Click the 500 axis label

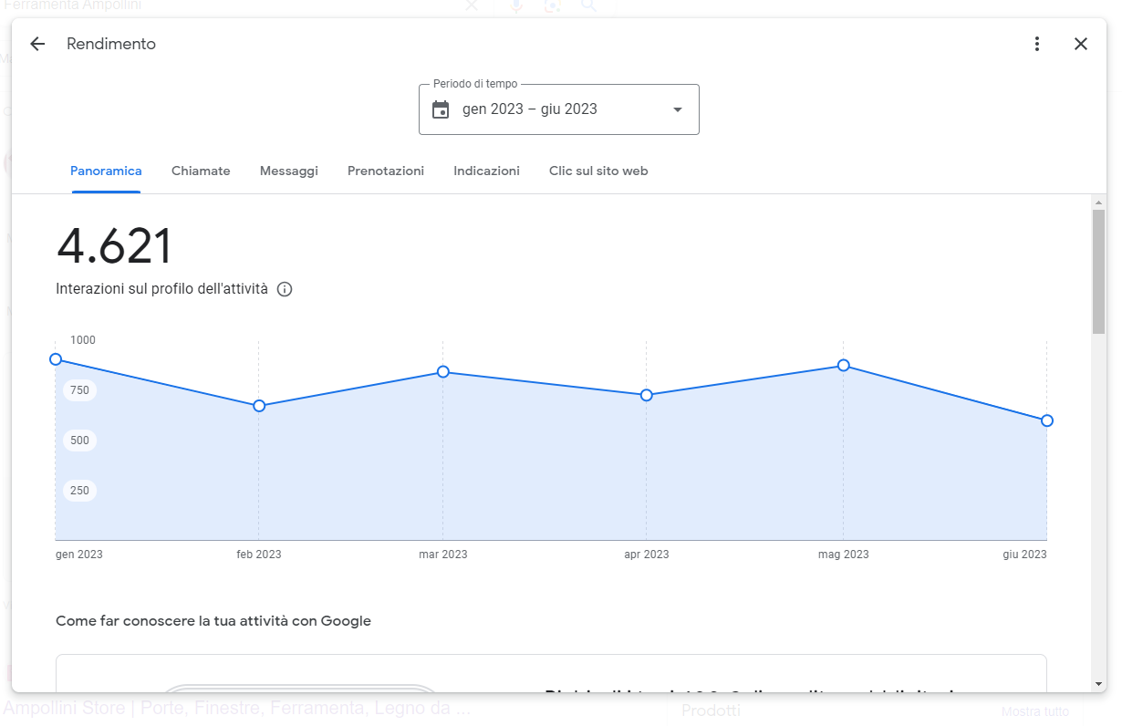coord(79,441)
